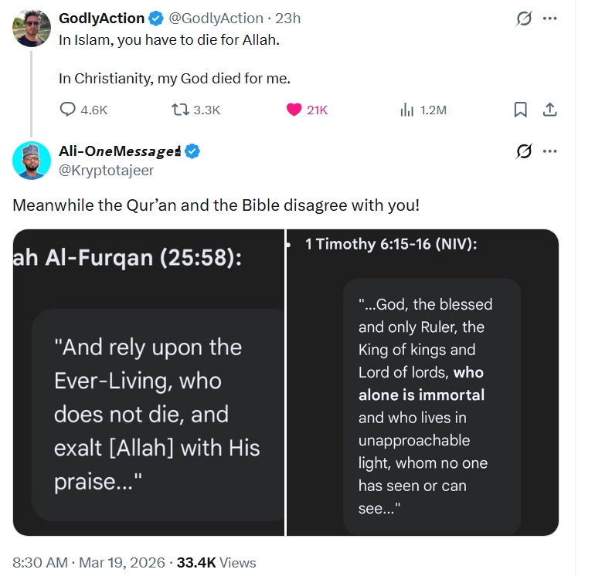
Task: Repost GodlyAction's tweet with 3.3K reposts
Action: [195, 110]
